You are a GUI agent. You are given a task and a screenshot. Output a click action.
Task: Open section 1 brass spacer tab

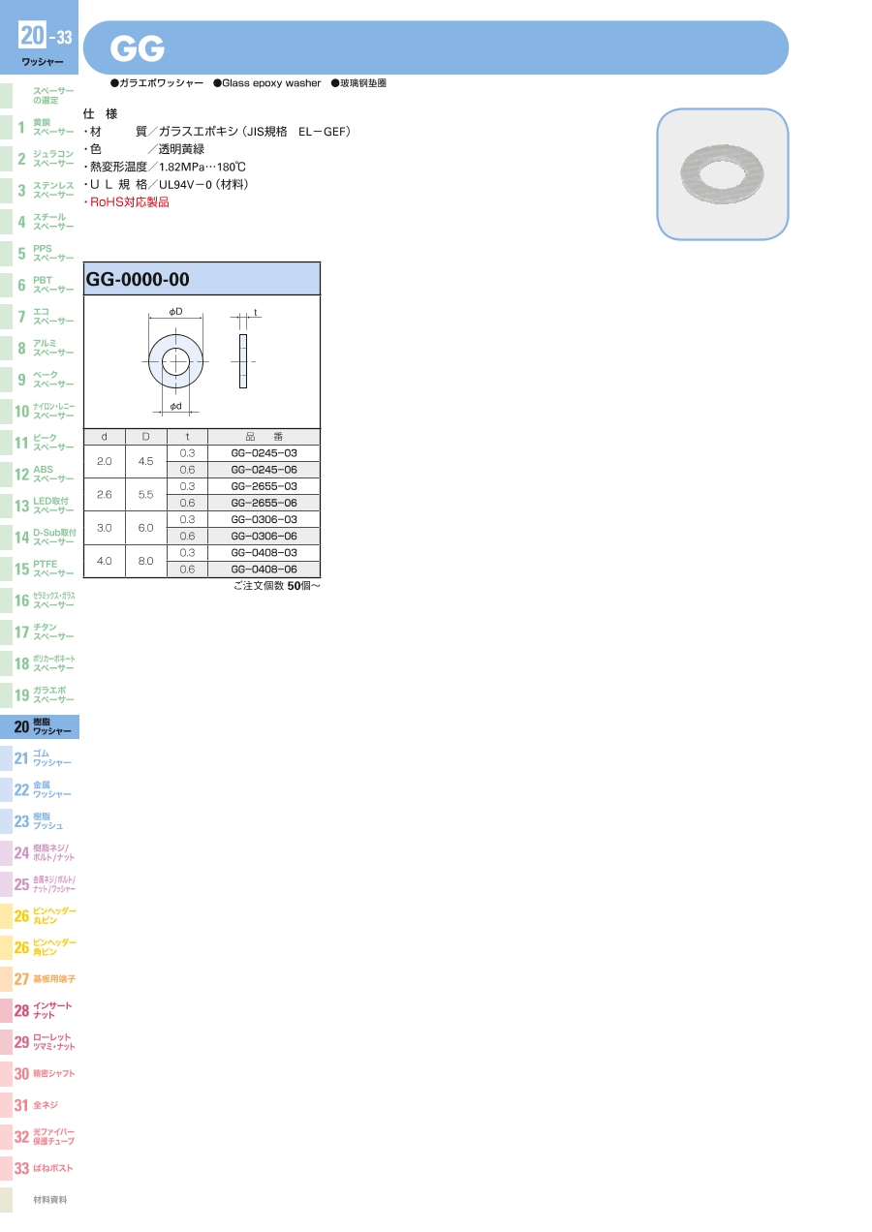(x=40, y=127)
